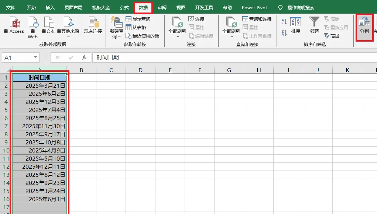Screen dimensions: 377x214
Task: Switch to the 数据 ribbon tab
Action: [143, 8]
